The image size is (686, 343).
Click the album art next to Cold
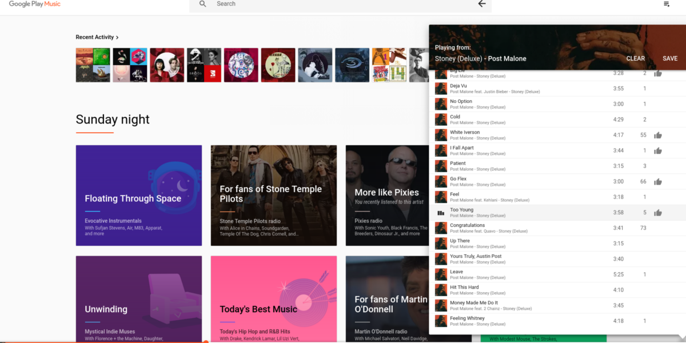point(441,119)
